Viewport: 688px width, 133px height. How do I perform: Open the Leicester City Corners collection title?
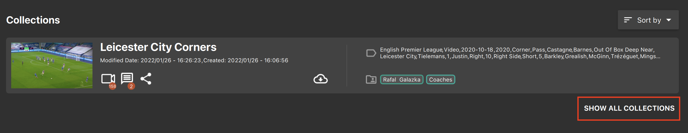(158, 47)
